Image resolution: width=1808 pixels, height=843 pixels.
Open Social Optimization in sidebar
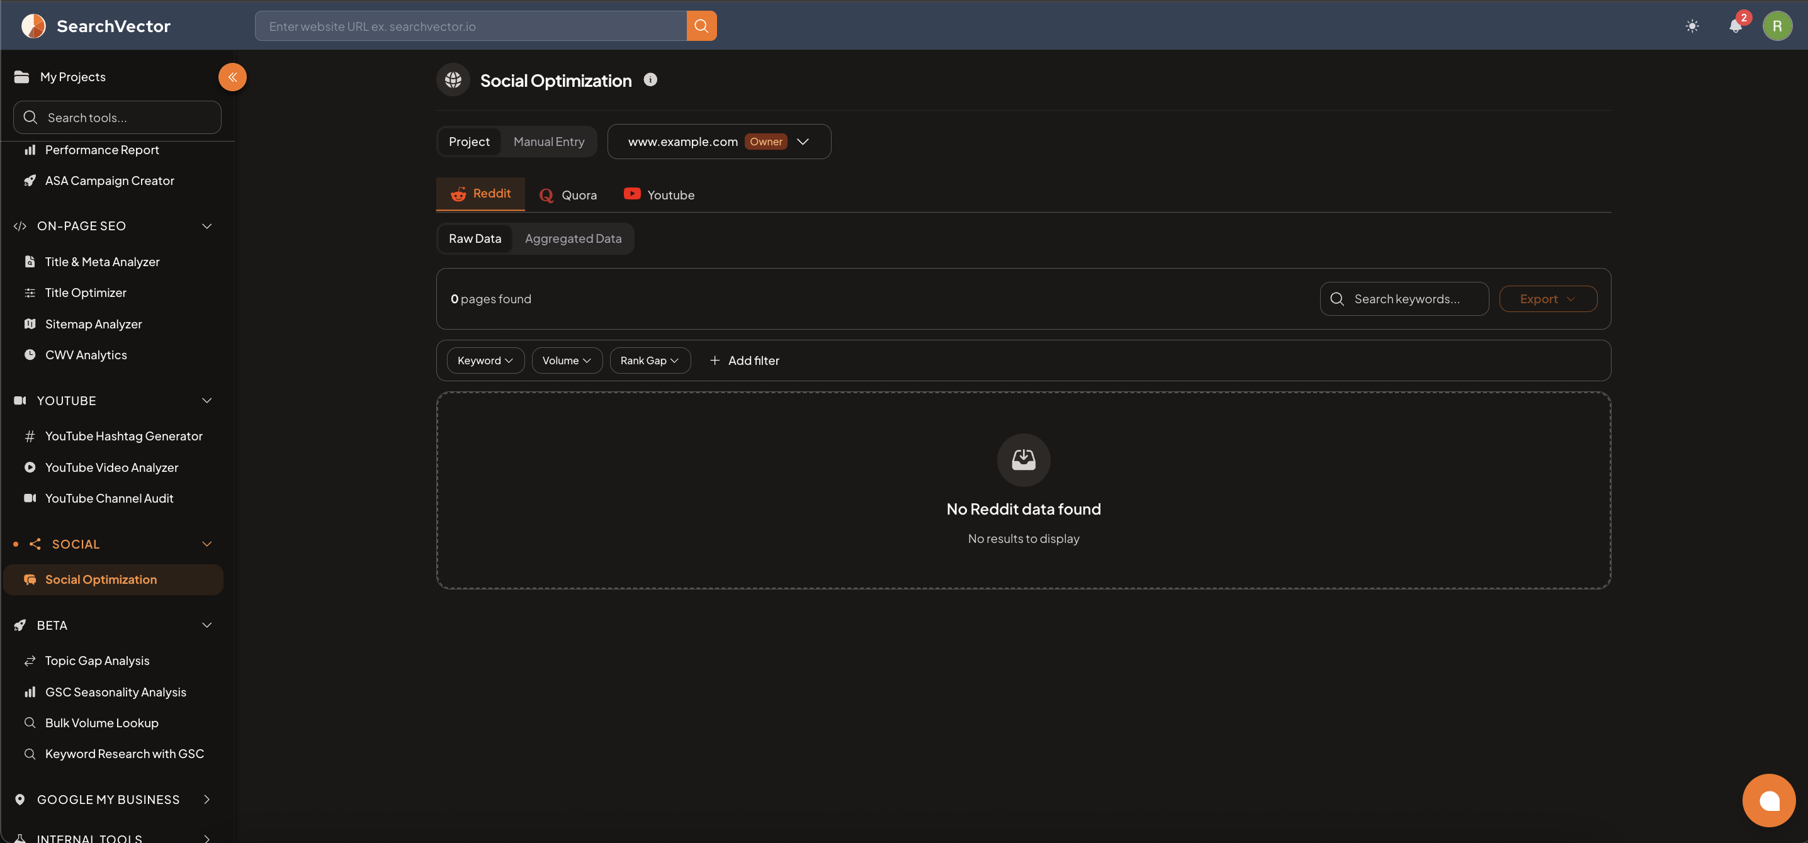tap(114, 579)
